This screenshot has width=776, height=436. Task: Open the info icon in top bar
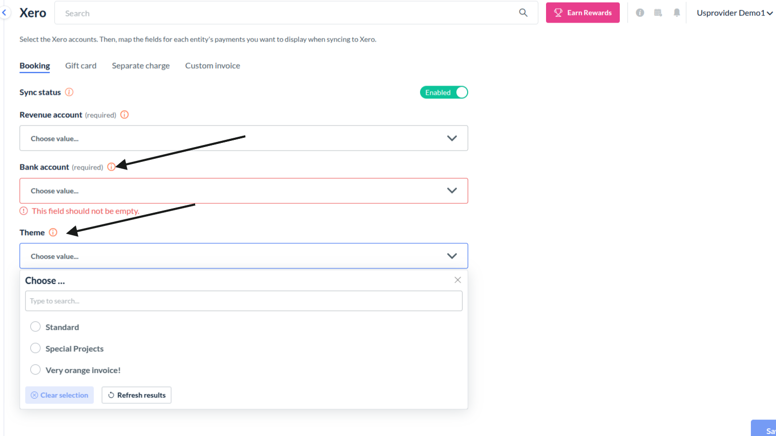click(640, 13)
